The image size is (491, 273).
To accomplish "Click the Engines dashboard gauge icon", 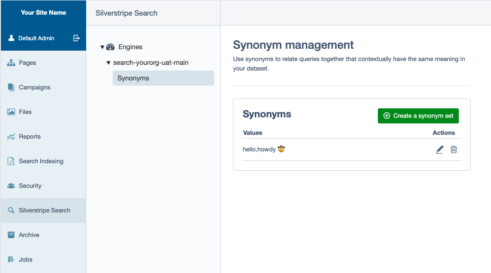I will coord(110,47).
